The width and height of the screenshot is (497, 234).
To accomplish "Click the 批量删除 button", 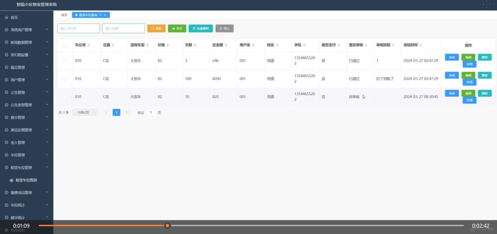I will [x=201, y=29].
